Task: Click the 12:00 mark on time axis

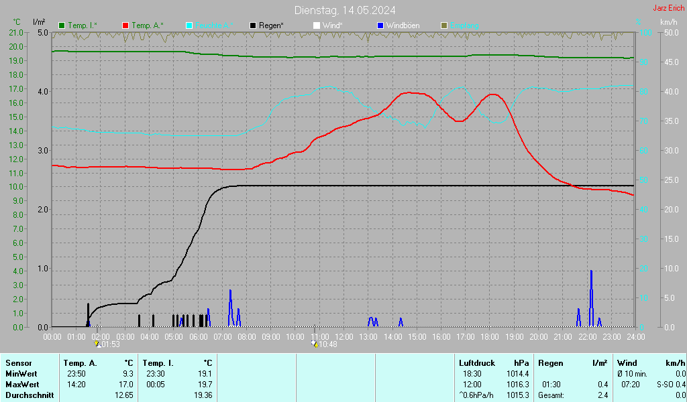Action: tap(343, 336)
